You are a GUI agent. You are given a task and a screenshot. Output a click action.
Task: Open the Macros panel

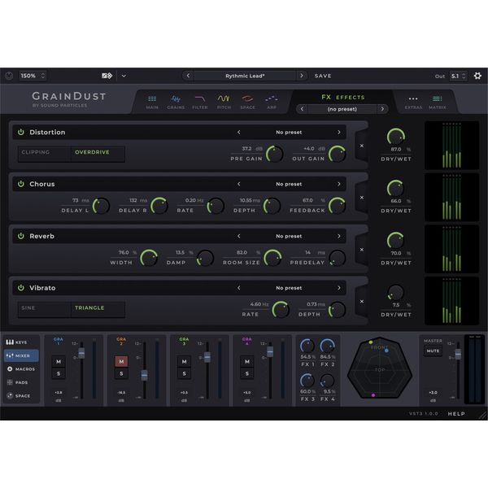(21, 369)
